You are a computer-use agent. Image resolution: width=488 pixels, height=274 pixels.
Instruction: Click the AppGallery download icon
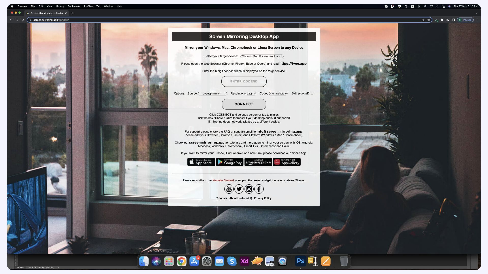click(287, 162)
